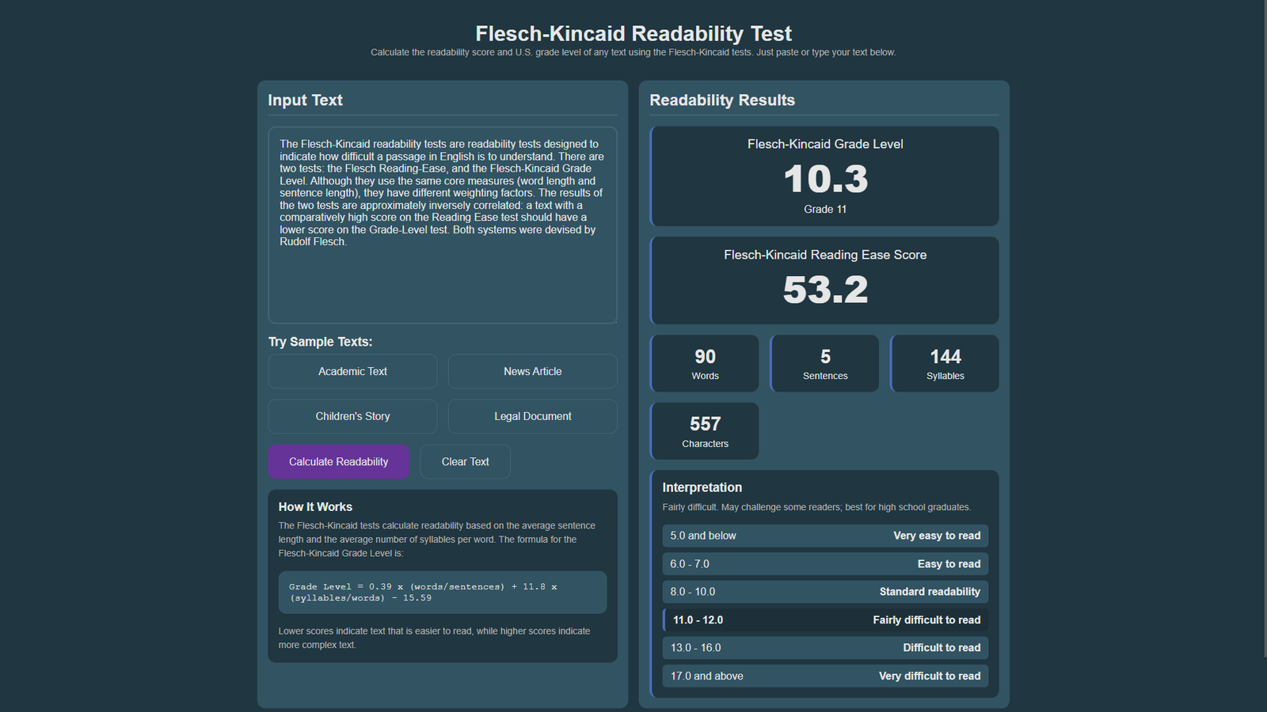Click inside the input text area

point(442,225)
